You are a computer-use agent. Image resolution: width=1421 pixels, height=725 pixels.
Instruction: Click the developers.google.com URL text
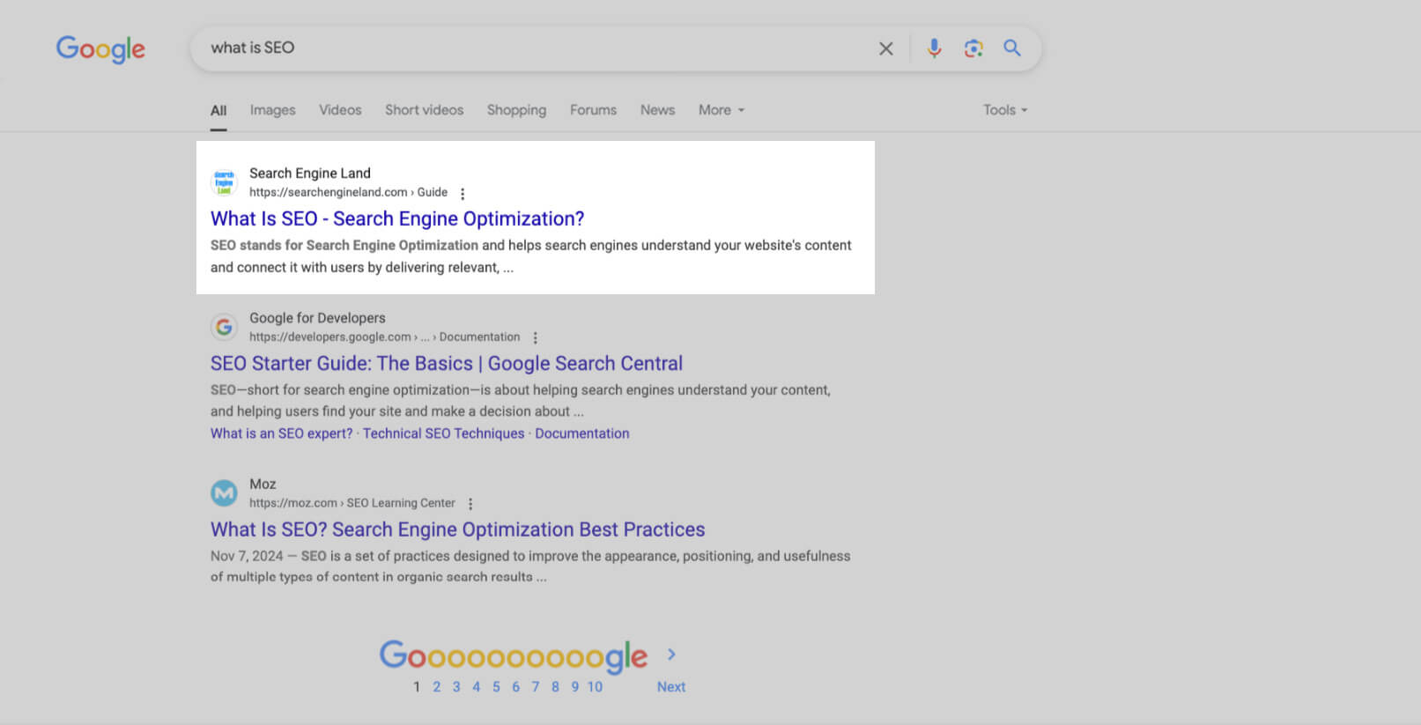(384, 337)
